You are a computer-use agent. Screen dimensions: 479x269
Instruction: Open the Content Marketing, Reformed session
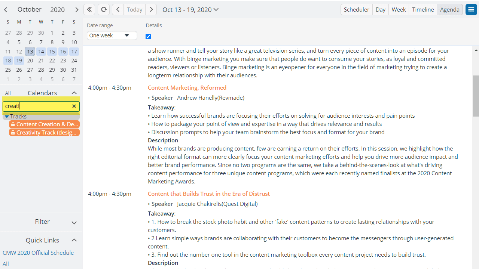coord(187,87)
